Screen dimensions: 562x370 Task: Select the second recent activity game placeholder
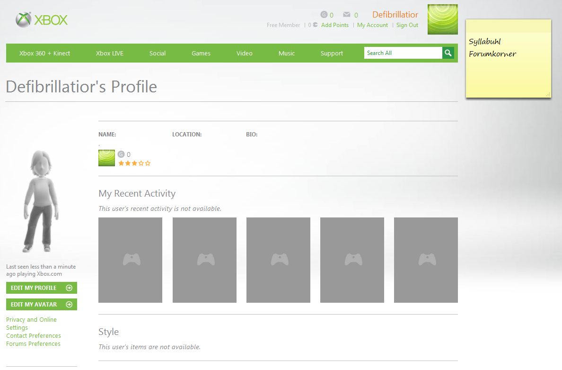coord(204,260)
